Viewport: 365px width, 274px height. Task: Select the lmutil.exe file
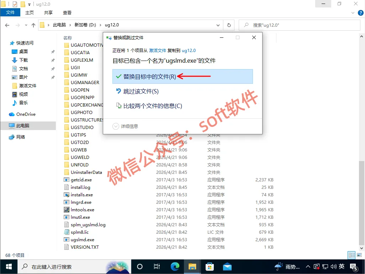(80, 217)
